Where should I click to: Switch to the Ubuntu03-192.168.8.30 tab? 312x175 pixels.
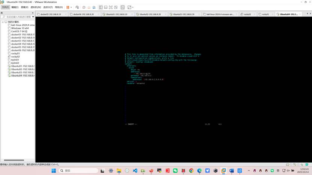pos(184,14)
